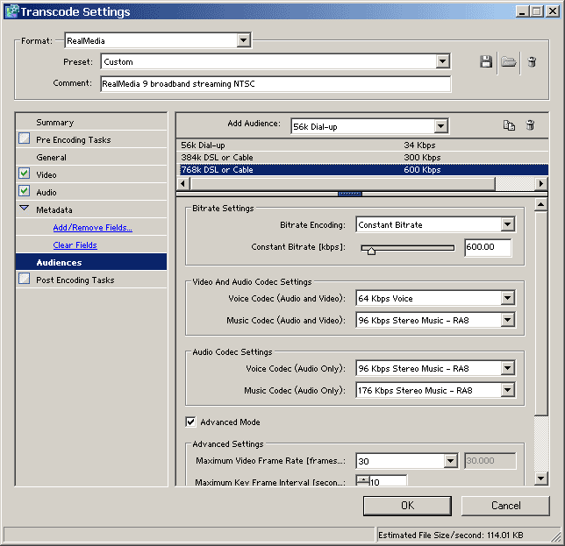The height and width of the screenshot is (546, 565).
Task: Click the 300 Kbps value
Action: click(422, 157)
